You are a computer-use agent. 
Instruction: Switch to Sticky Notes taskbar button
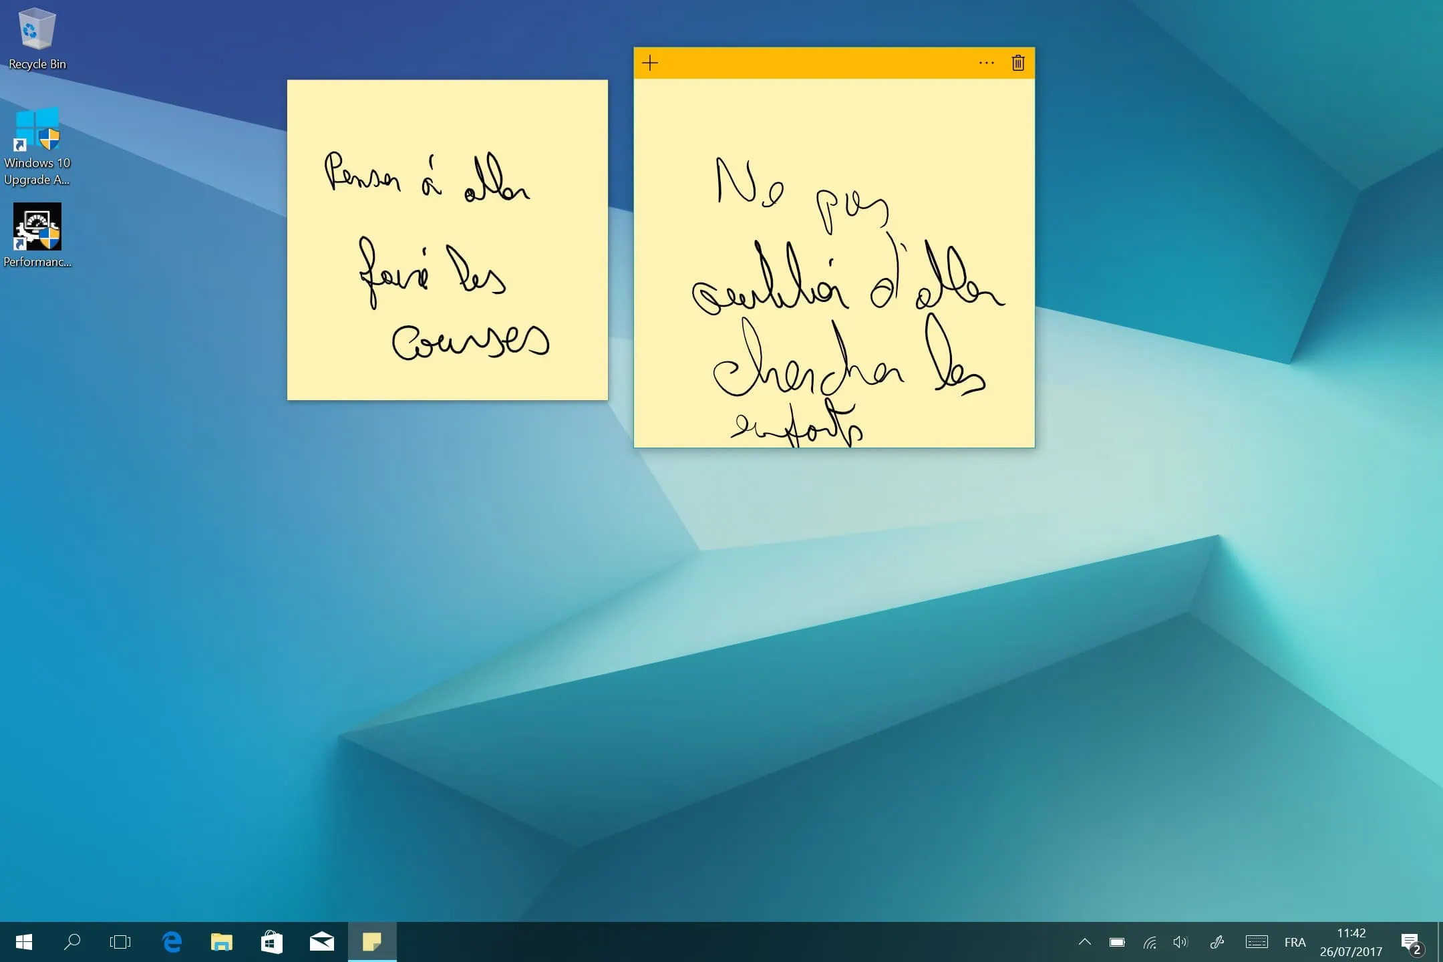(372, 942)
